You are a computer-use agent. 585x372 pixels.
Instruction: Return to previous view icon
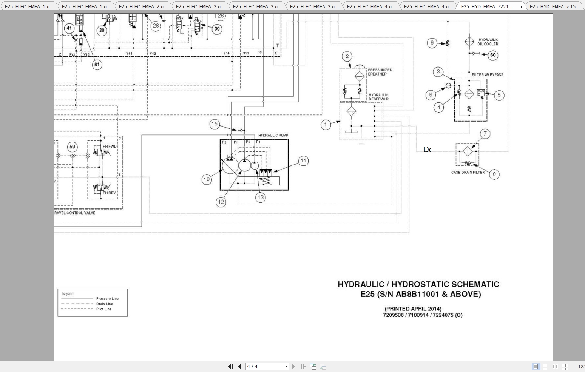click(x=313, y=366)
